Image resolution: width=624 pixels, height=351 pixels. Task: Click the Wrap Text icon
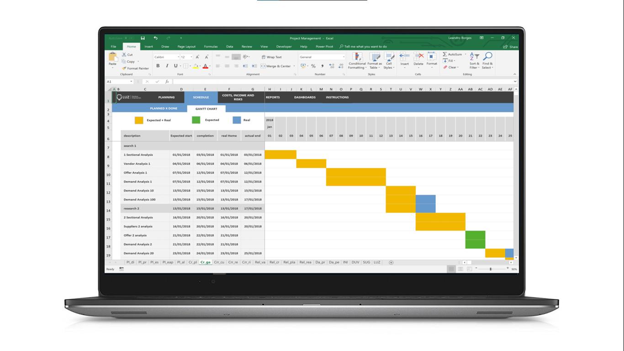point(270,57)
